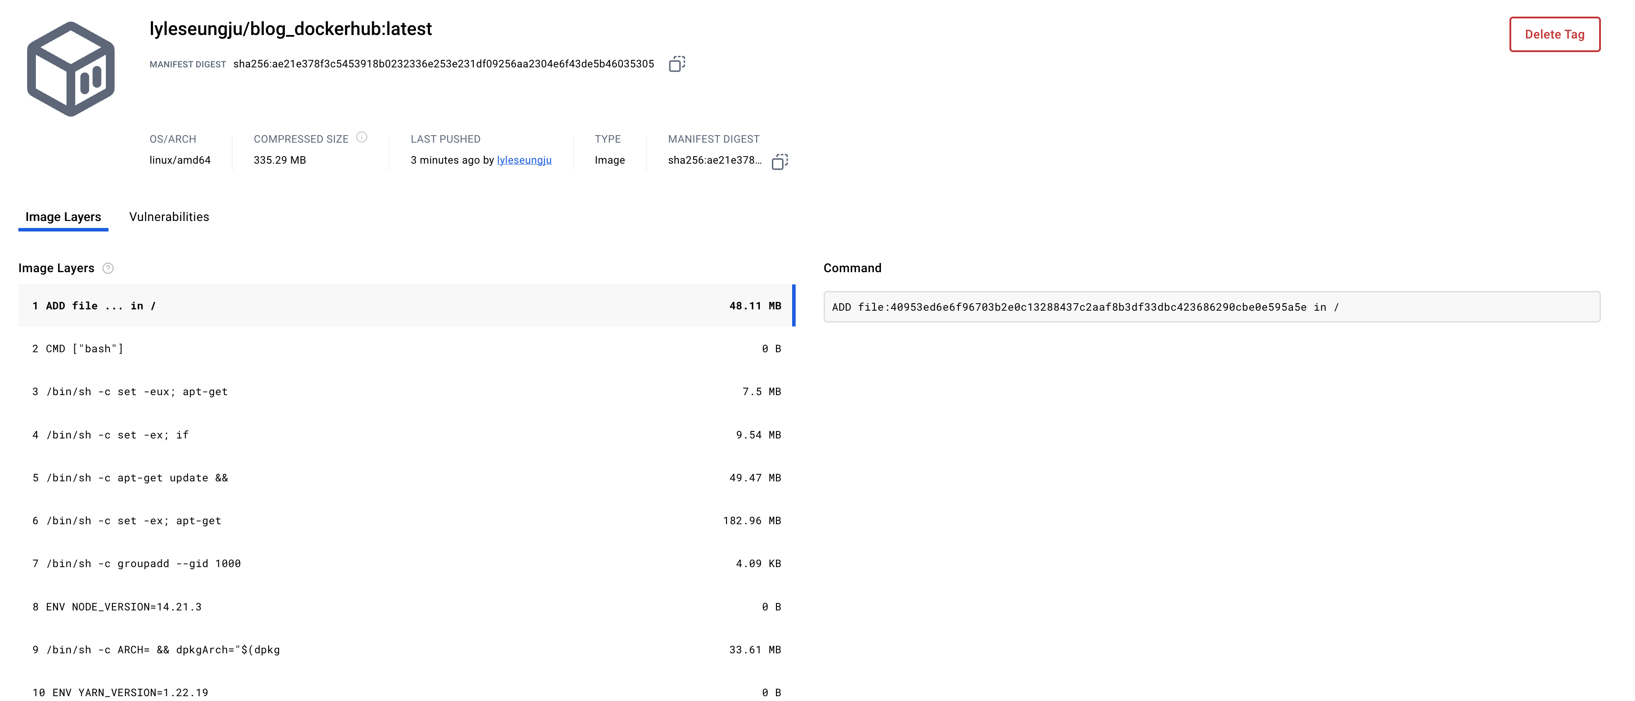Select layer 3 set -eux apt-get
This screenshot has height=701, width=1635.
tap(406, 392)
